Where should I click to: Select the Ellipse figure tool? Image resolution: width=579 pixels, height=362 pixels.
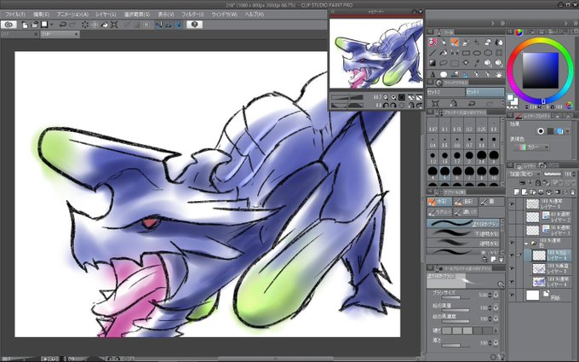[x=477, y=53]
